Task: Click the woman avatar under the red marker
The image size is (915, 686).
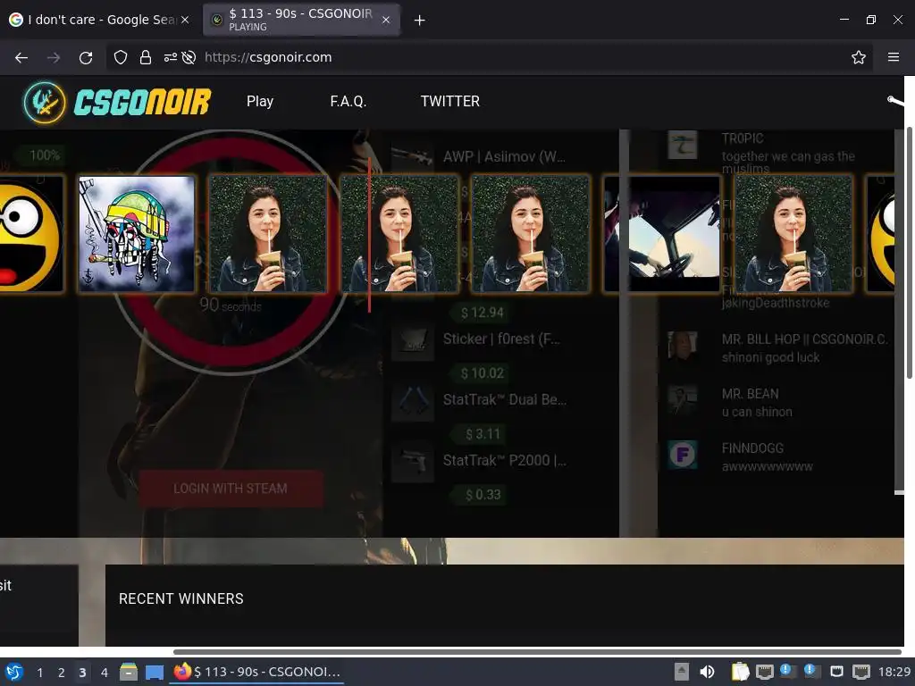Action: [x=399, y=233]
